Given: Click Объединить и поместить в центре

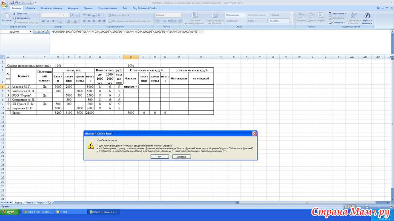Looking at the screenshot, I should click(129, 21).
